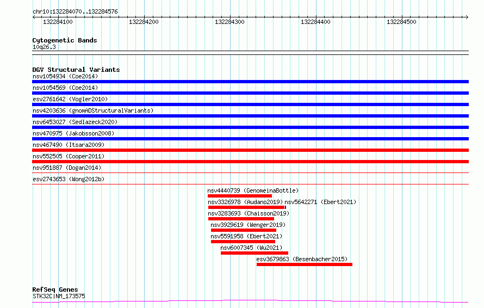The width and height of the screenshot is (484, 308).
Task: Open the nsv470975 (Jakobsson2008) variant
Action: coord(73,133)
